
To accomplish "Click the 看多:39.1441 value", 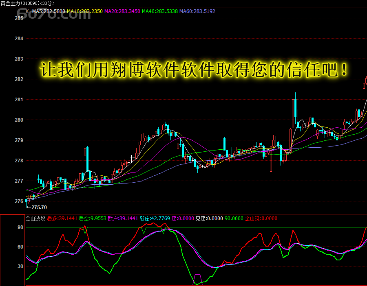I will 62,218.
